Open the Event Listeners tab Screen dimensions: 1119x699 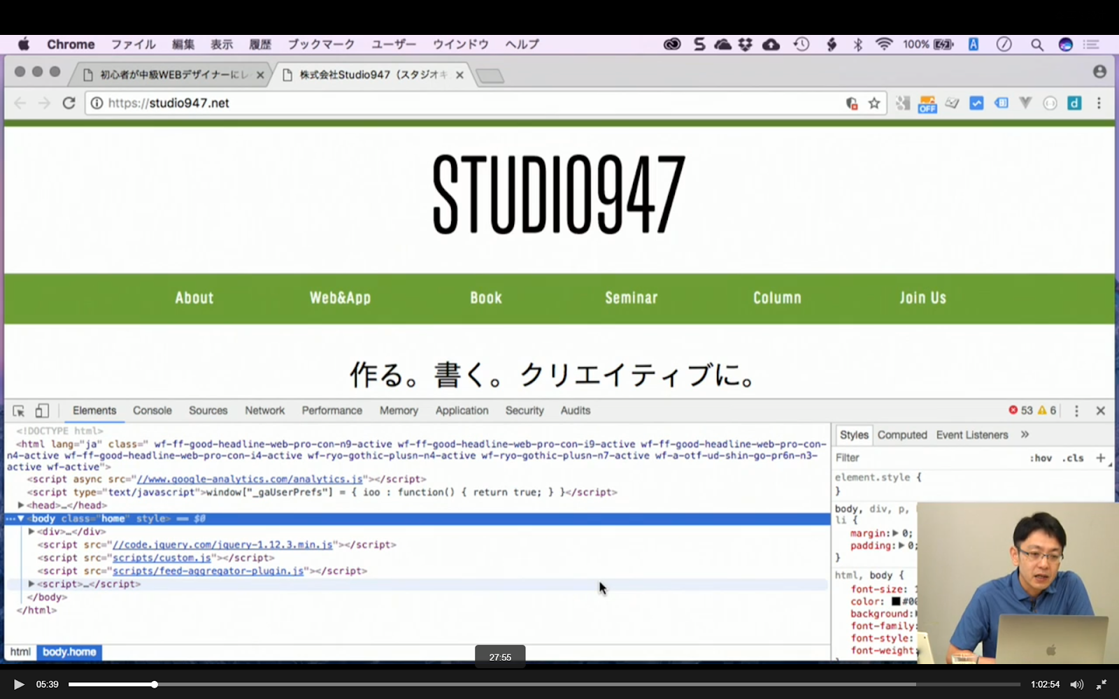[972, 435]
